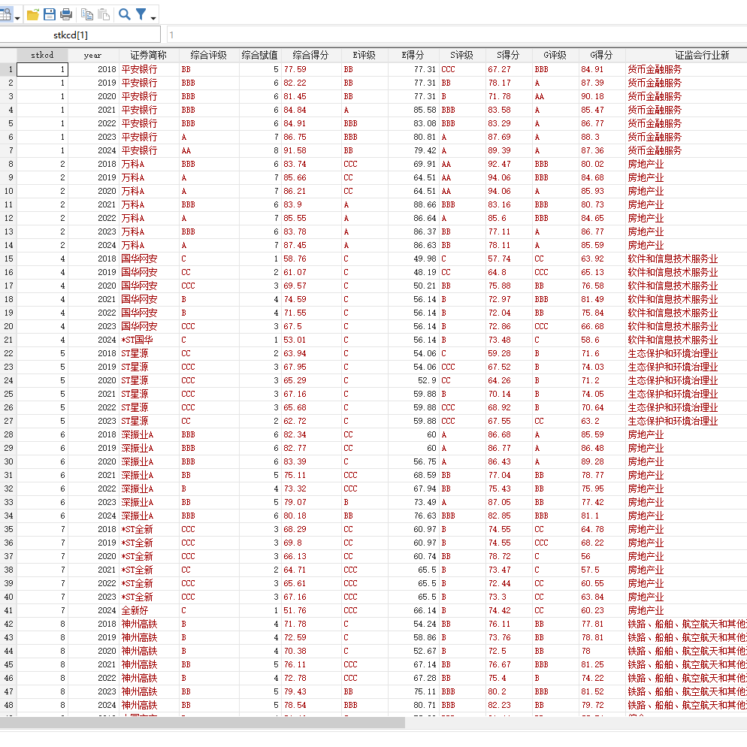Viewport: 747px width, 747px height.
Task: Click 生态保护和环境治理业 in row 22
Action: tap(673, 353)
